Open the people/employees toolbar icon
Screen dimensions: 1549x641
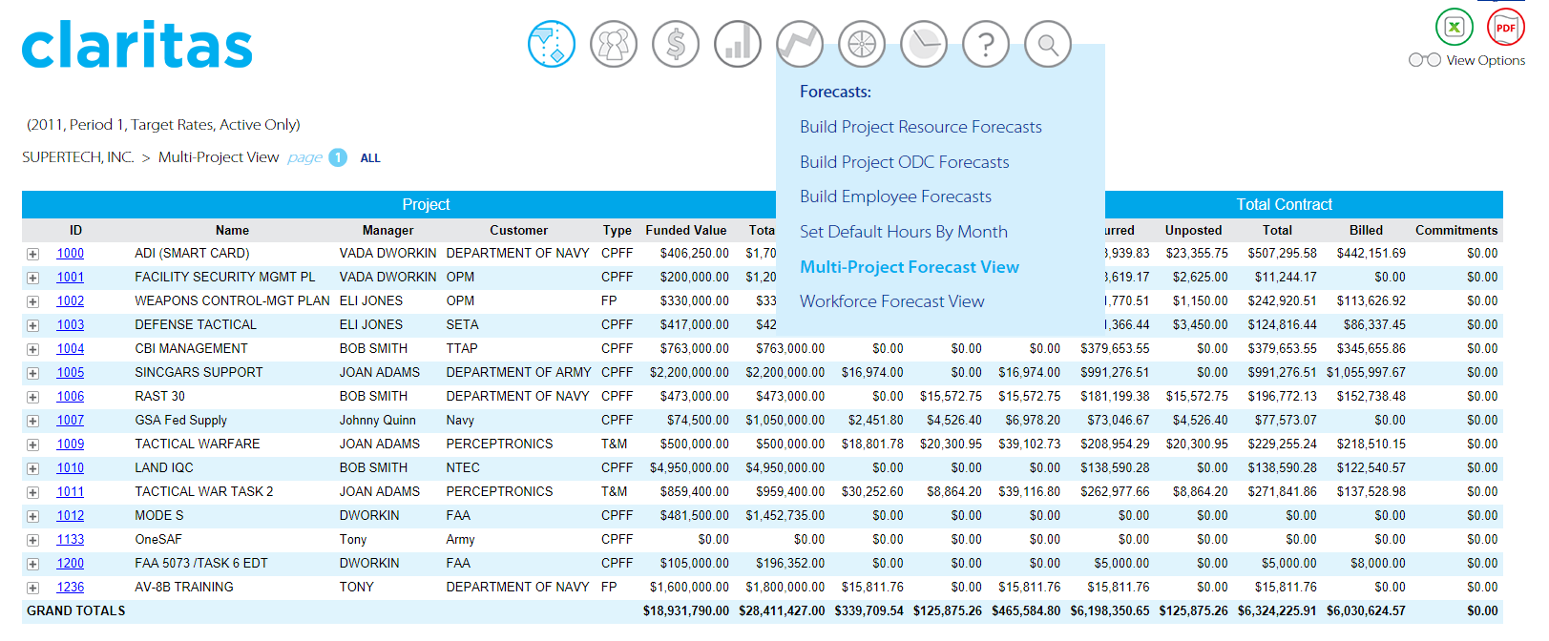click(614, 44)
